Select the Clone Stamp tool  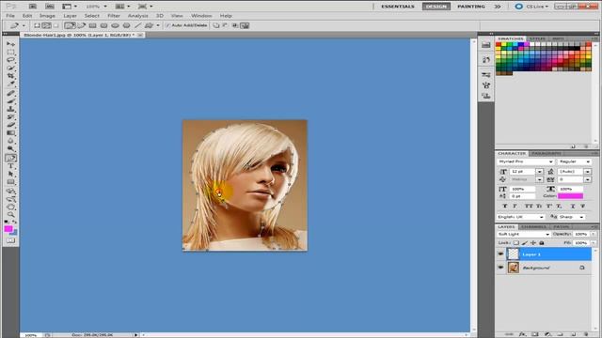10,109
